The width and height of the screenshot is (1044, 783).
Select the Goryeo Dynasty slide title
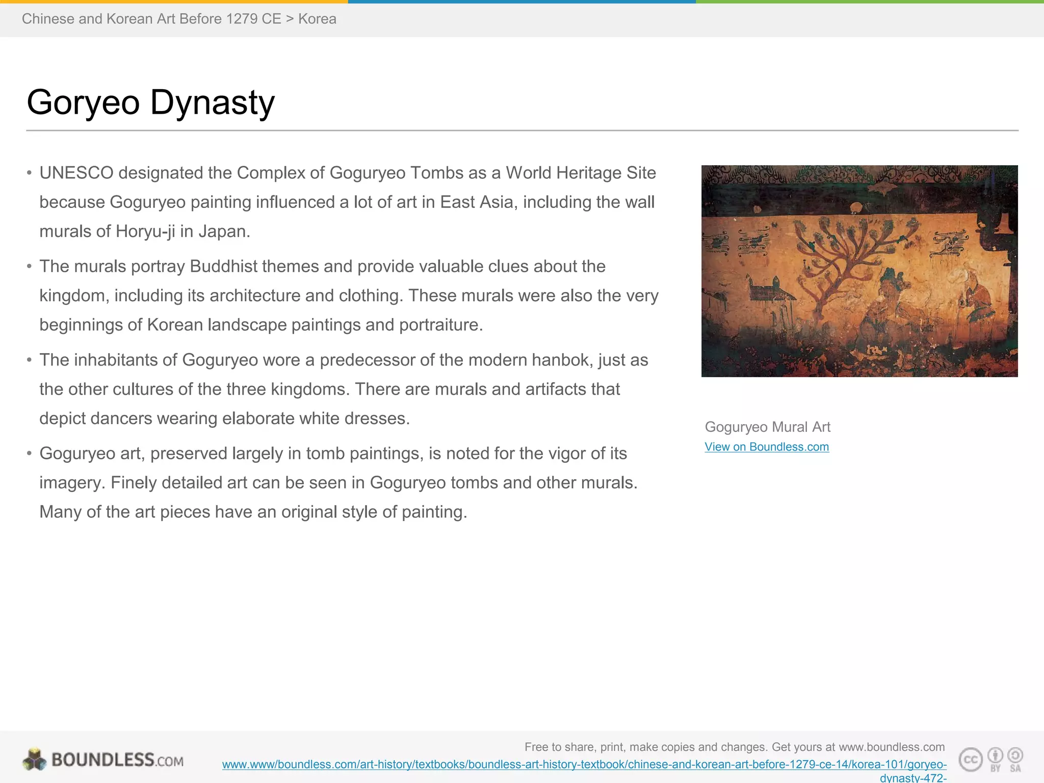click(x=150, y=102)
